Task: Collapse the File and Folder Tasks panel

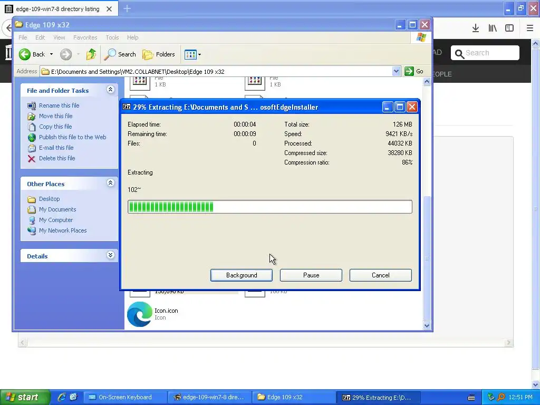Action: (110, 90)
